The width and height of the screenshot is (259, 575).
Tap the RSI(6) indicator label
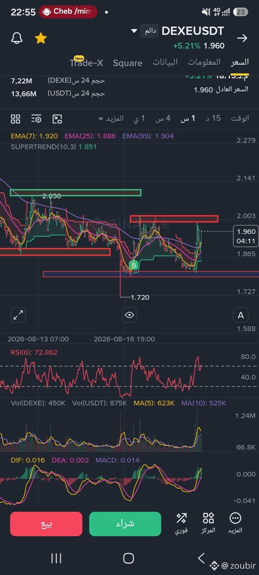(34, 352)
